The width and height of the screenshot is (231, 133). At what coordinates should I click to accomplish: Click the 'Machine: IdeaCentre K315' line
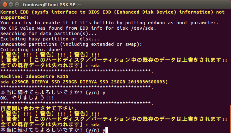(x=34, y=76)
